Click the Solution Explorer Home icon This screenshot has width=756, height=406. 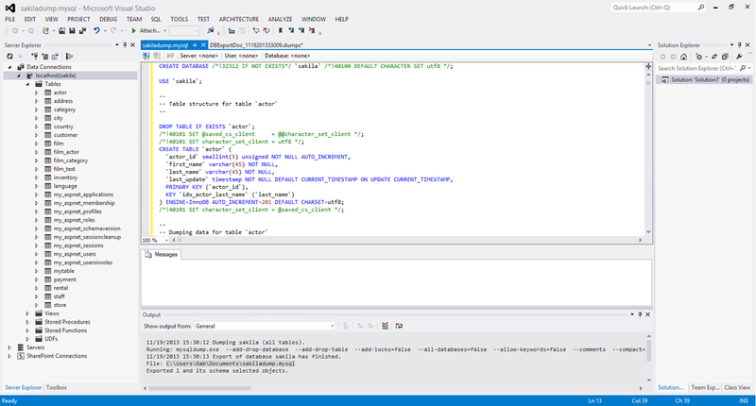[683, 57]
